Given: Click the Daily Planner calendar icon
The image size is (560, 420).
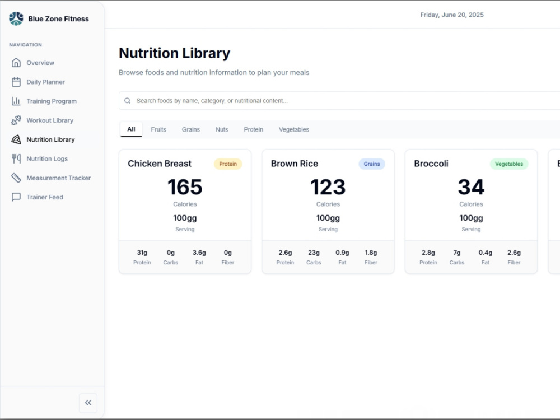Looking at the screenshot, I should pyautogui.click(x=16, y=82).
